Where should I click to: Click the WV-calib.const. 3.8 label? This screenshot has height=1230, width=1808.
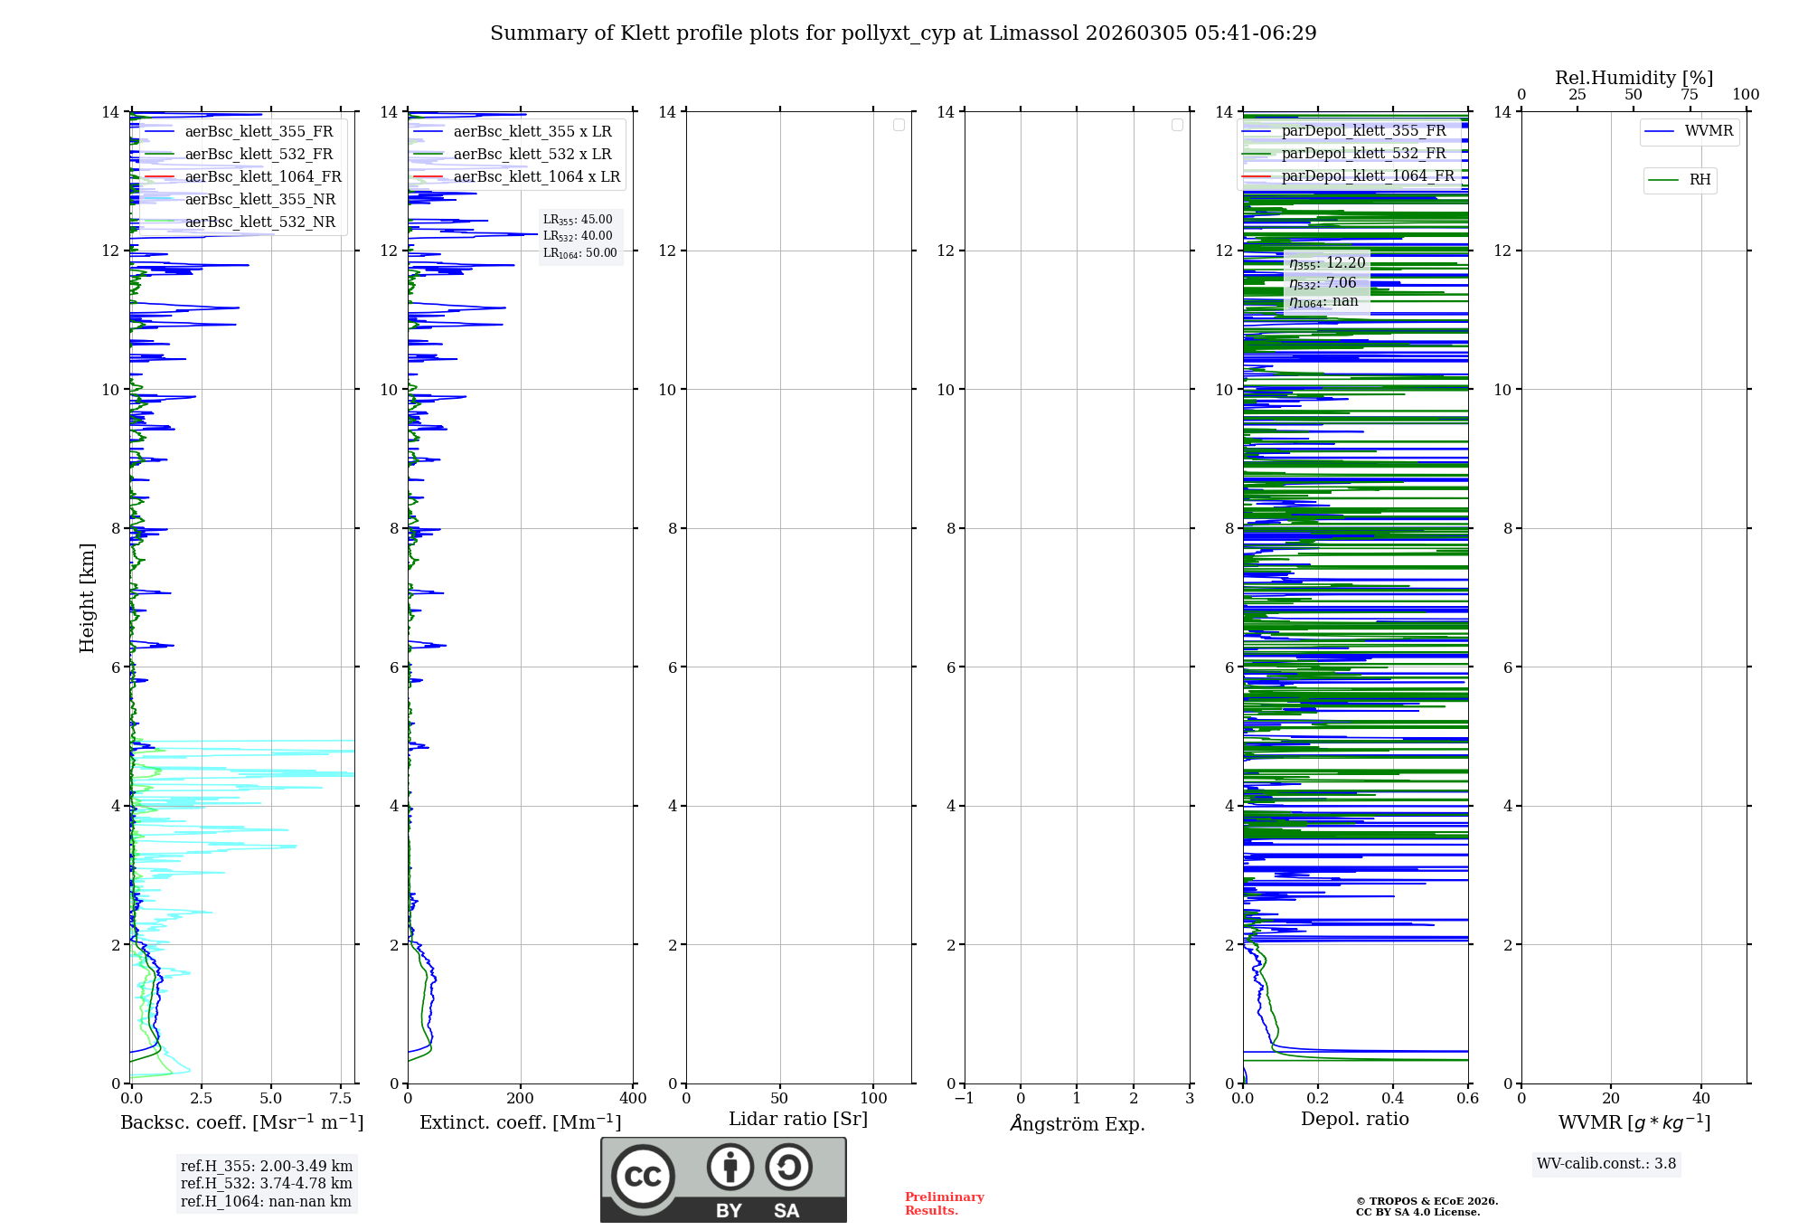coord(1606,1164)
